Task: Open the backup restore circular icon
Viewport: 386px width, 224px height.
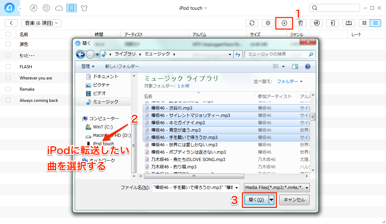Action: tap(46, 8)
